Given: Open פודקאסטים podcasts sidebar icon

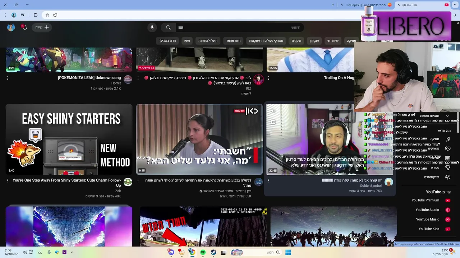Looking at the screenshot, I should [x=448, y=177].
